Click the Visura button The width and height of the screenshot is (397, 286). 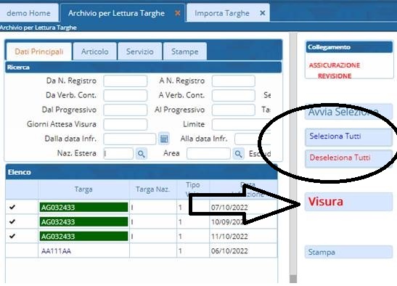click(x=348, y=202)
